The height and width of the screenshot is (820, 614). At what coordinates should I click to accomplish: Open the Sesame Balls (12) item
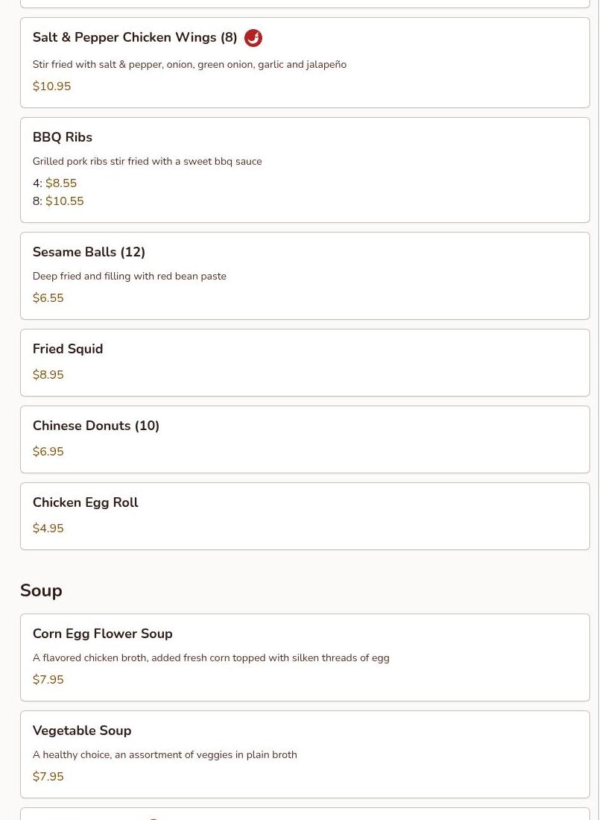(x=89, y=252)
